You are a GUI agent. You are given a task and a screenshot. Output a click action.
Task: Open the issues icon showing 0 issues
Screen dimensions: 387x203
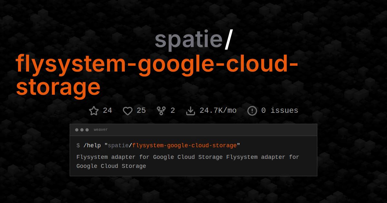click(252, 111)
